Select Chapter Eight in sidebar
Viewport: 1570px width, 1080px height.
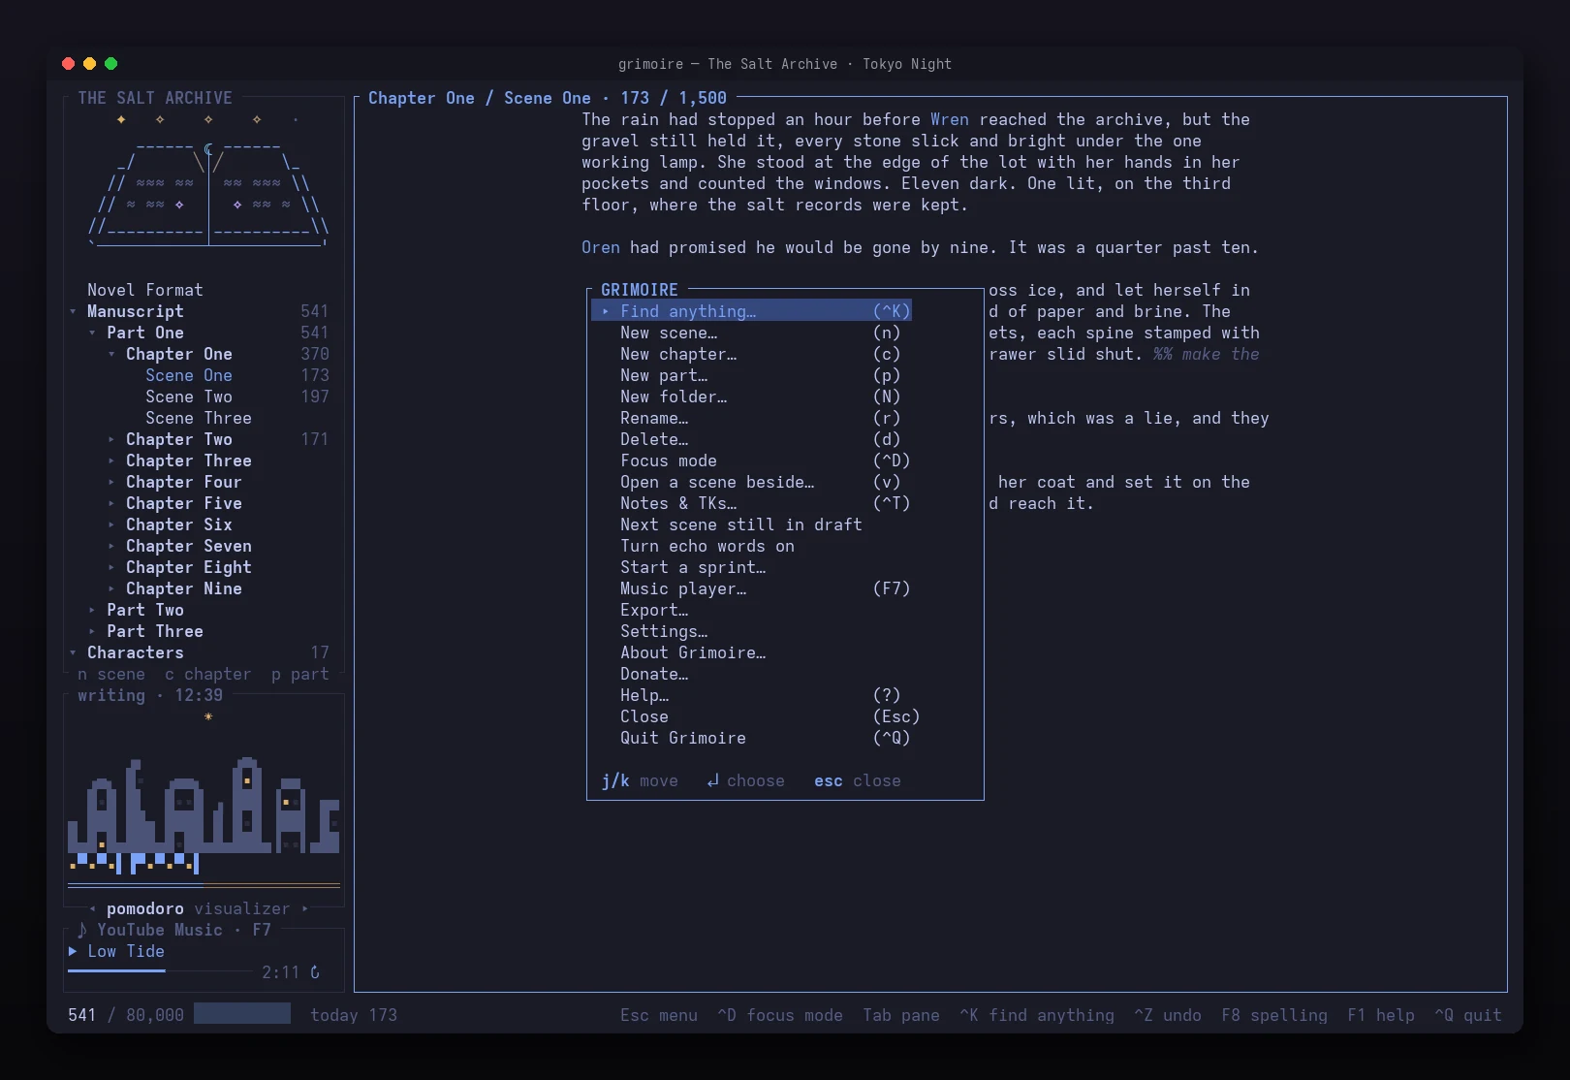189,567
